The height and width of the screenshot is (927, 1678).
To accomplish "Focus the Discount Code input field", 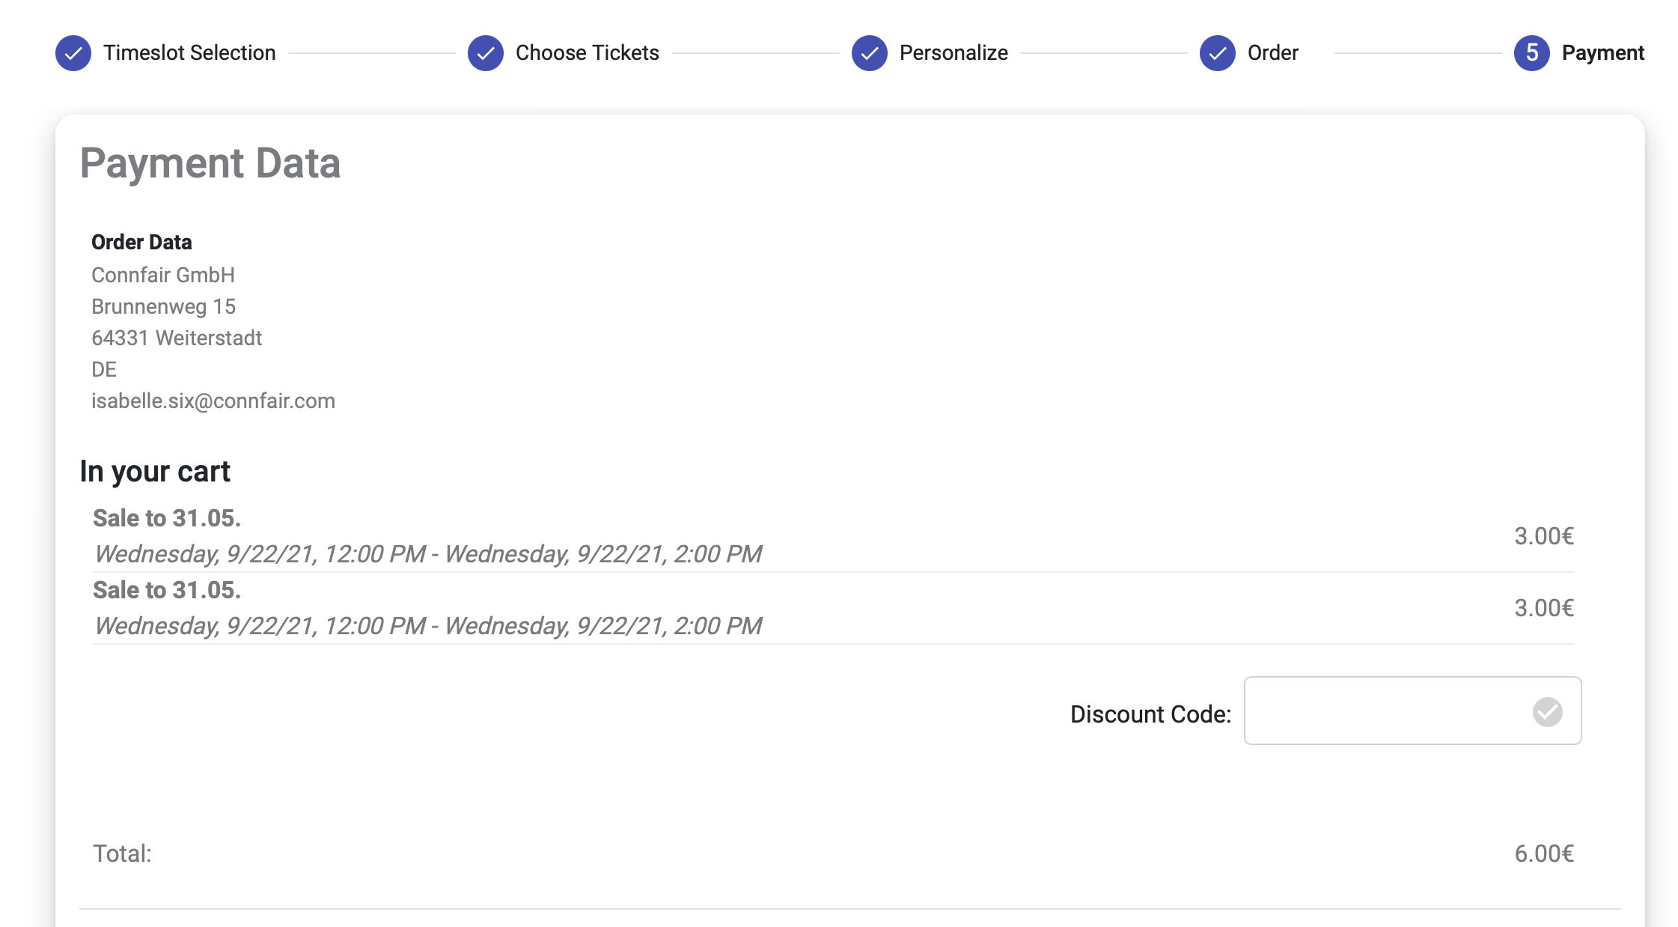I will (1385, 711).
